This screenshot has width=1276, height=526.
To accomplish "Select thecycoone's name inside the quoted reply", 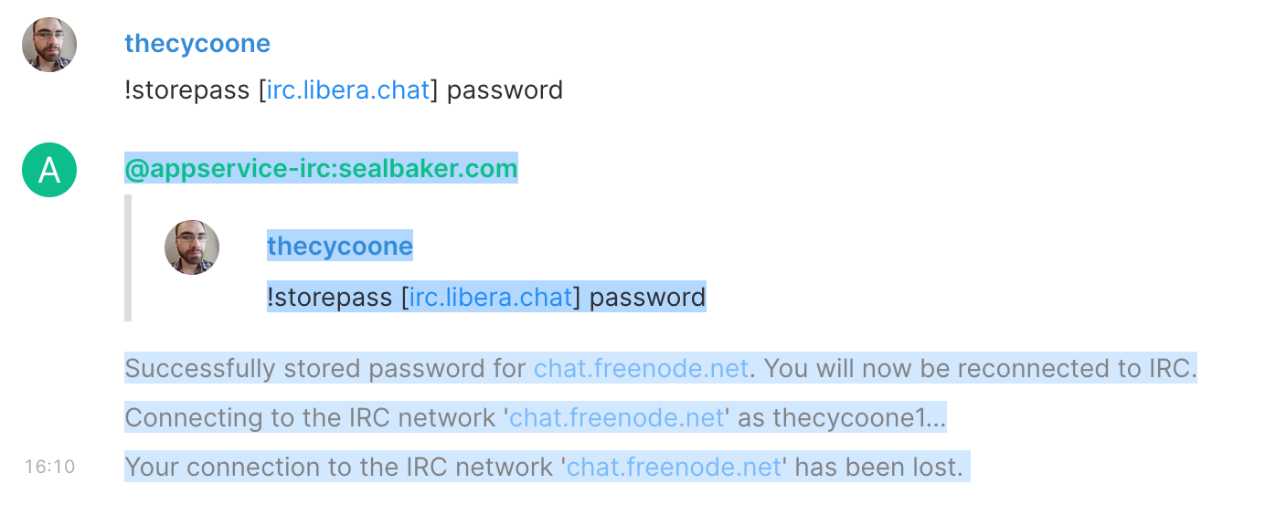I will [x=339, y=245].
